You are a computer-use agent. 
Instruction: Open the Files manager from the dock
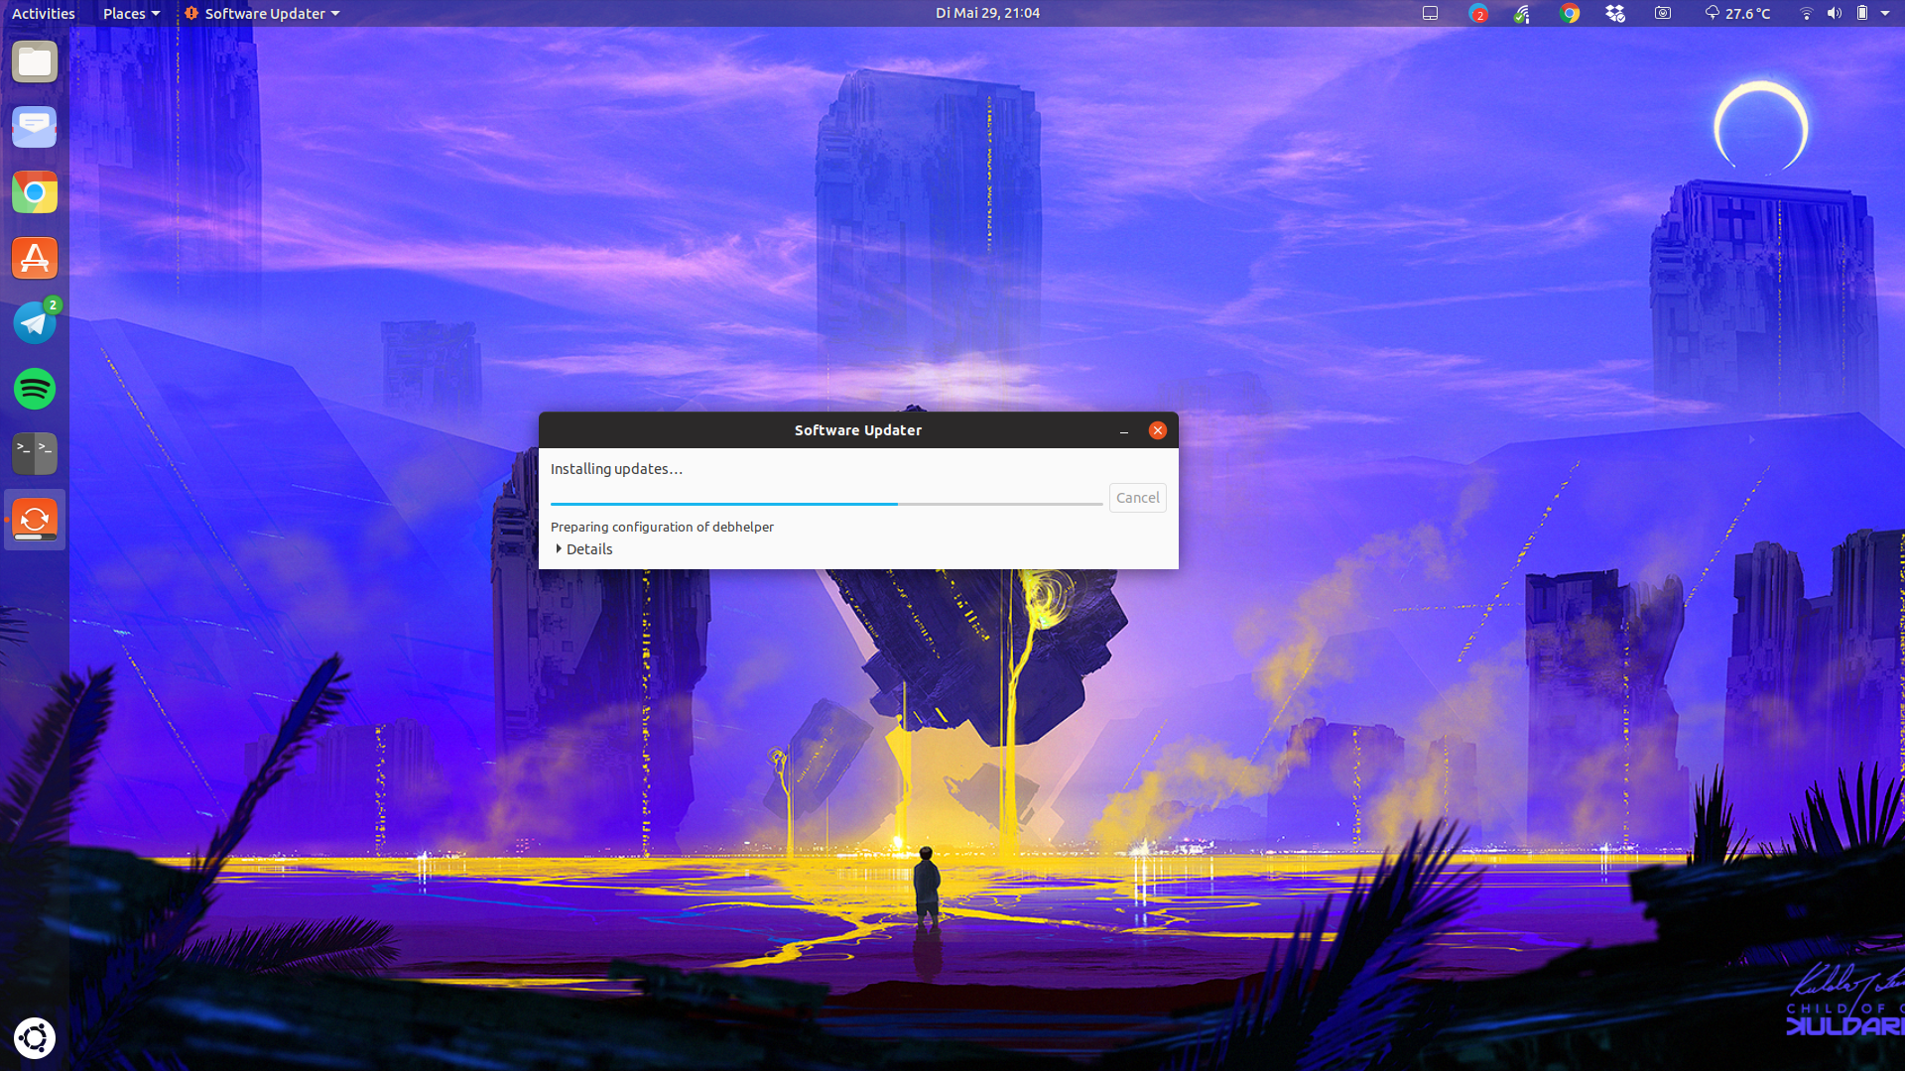pos(35,62)
